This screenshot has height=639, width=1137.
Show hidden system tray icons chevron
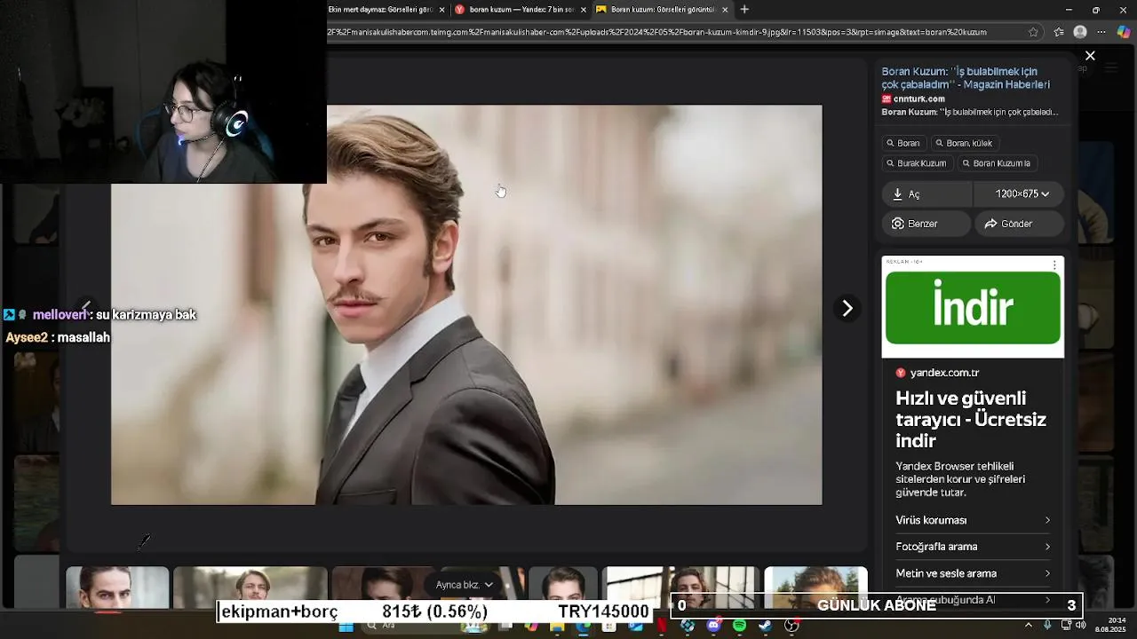pos(1029,625)
